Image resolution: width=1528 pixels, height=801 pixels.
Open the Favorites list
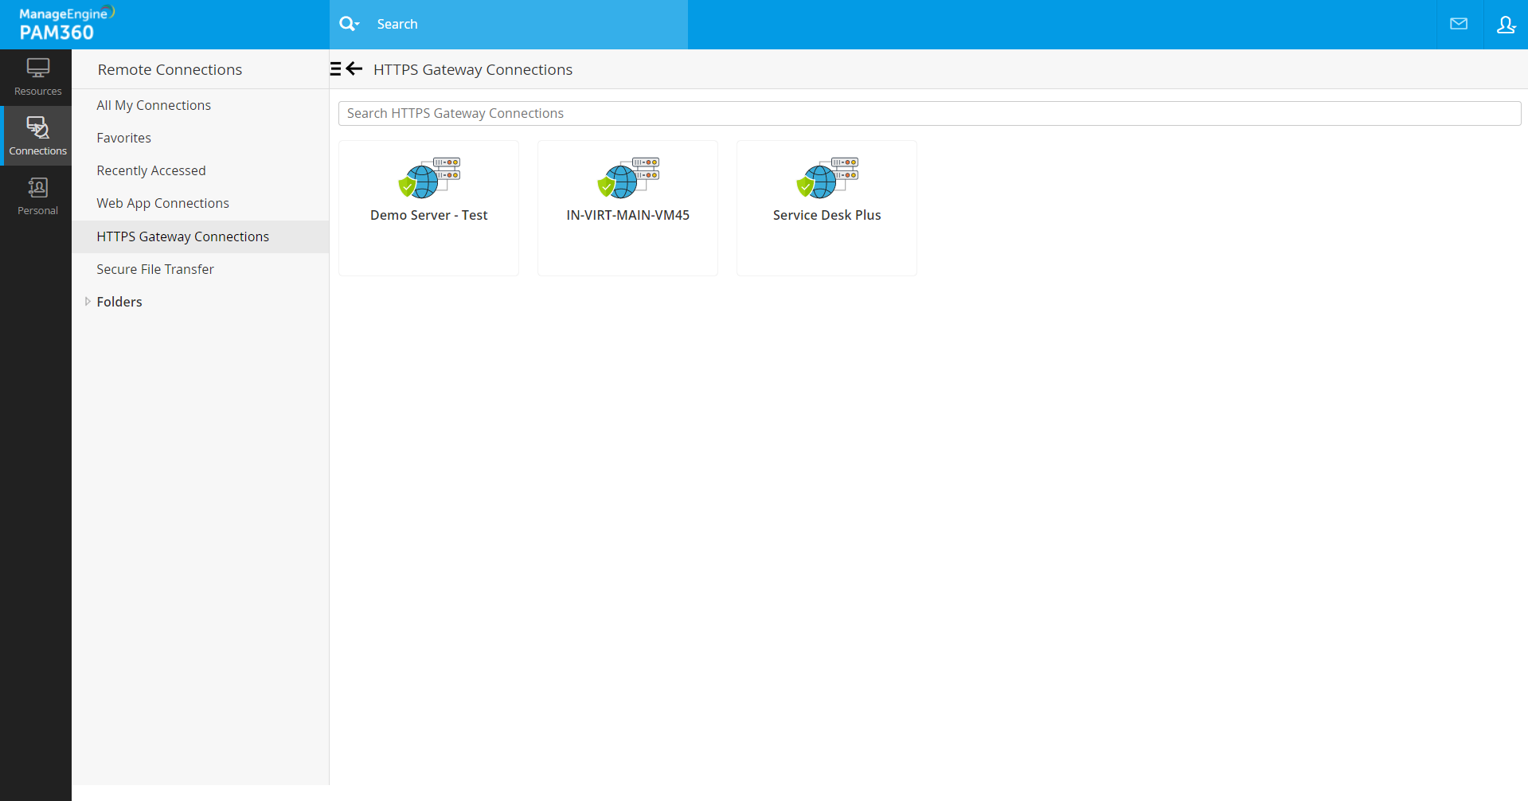click(123, 137)
